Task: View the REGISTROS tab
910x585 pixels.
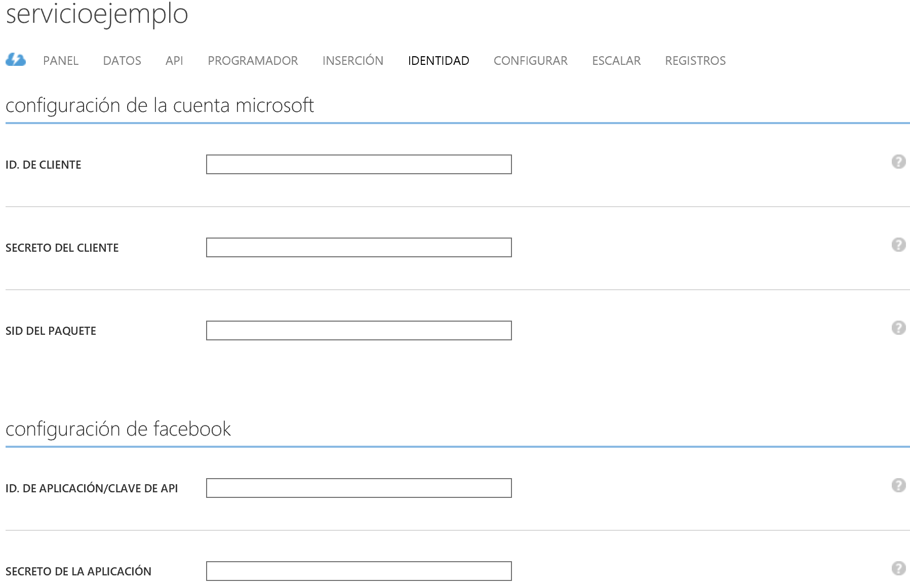Action: pyautogui.click(x=695, y=61)
